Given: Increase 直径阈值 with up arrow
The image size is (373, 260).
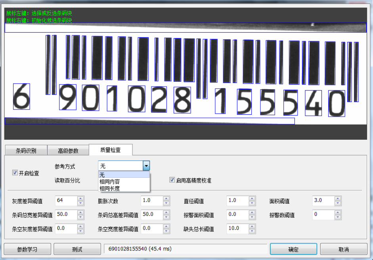Looking at the screenshot, I should click(252, 198).
